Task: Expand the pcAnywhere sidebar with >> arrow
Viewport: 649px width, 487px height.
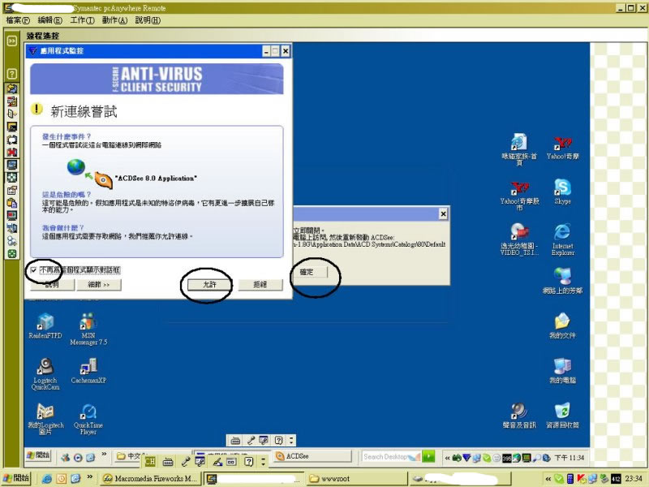Action: coord(12,41)
